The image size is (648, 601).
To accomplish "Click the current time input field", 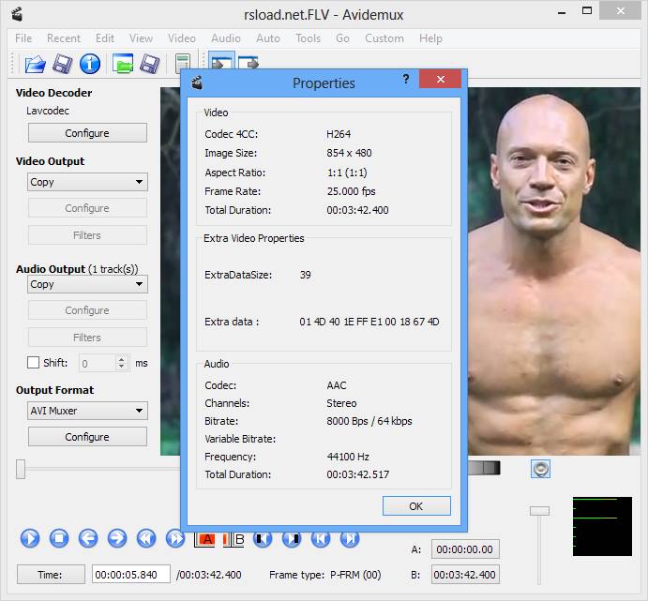I will [131, 575].
